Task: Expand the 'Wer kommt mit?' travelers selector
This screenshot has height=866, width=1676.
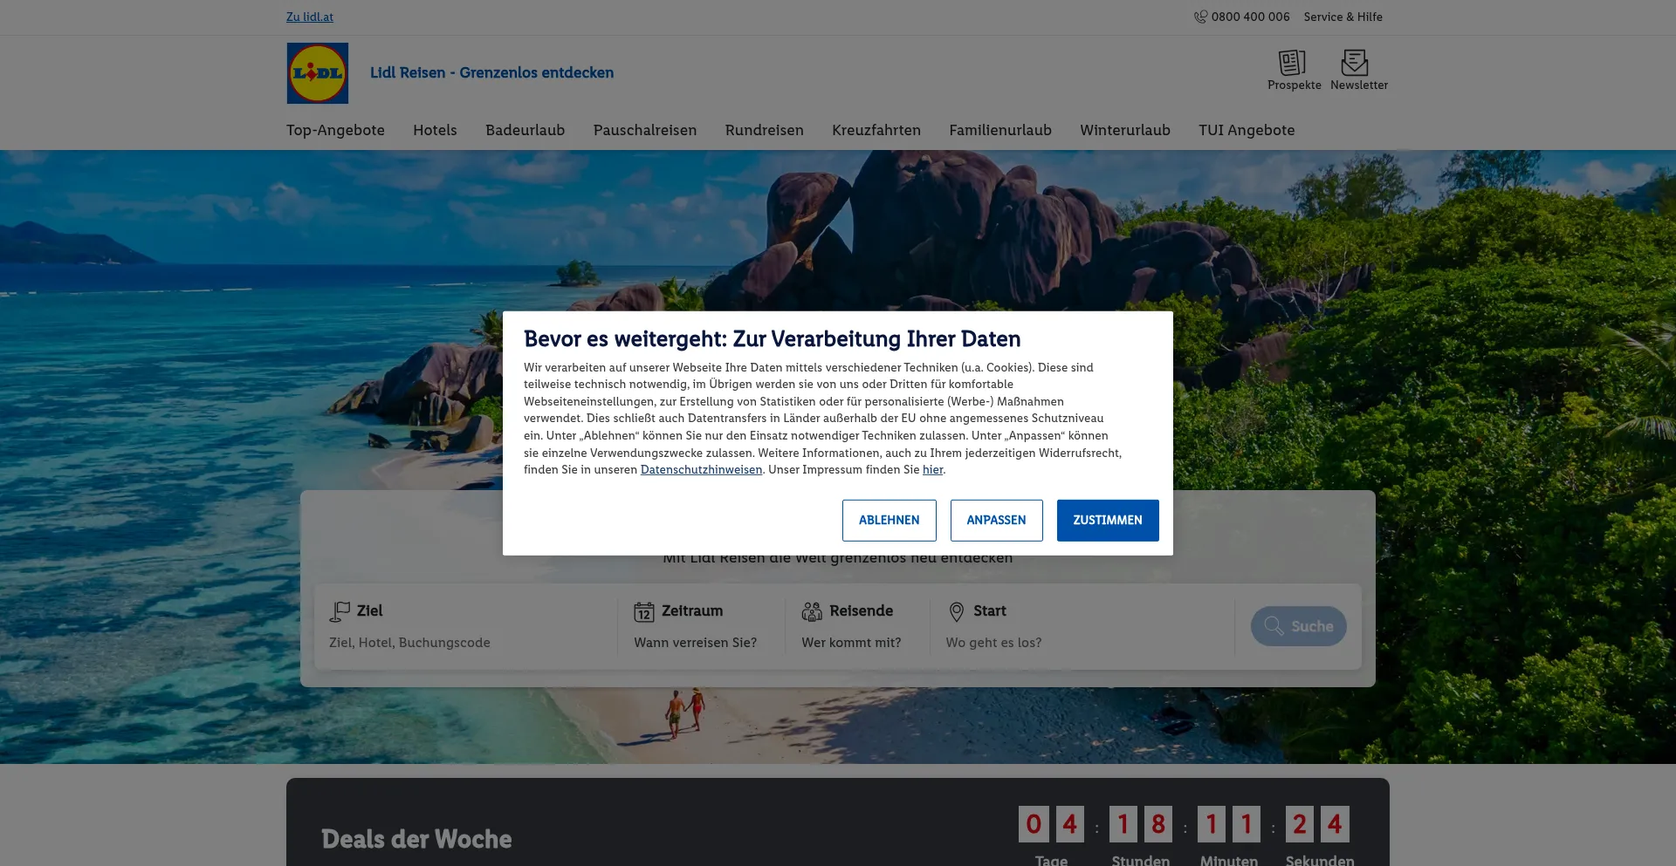Action: tap(851, 643)
